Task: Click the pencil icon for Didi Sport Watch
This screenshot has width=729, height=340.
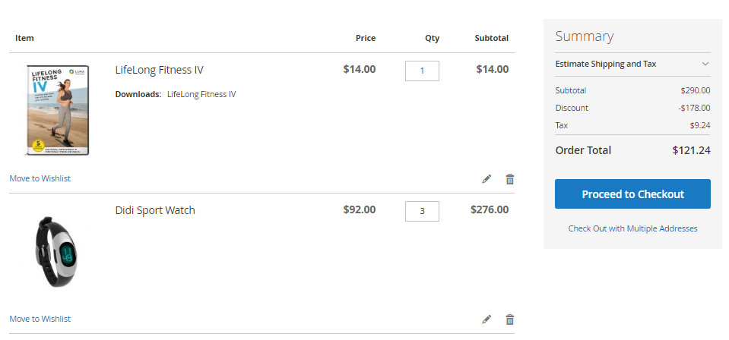Action: point(487,320)
